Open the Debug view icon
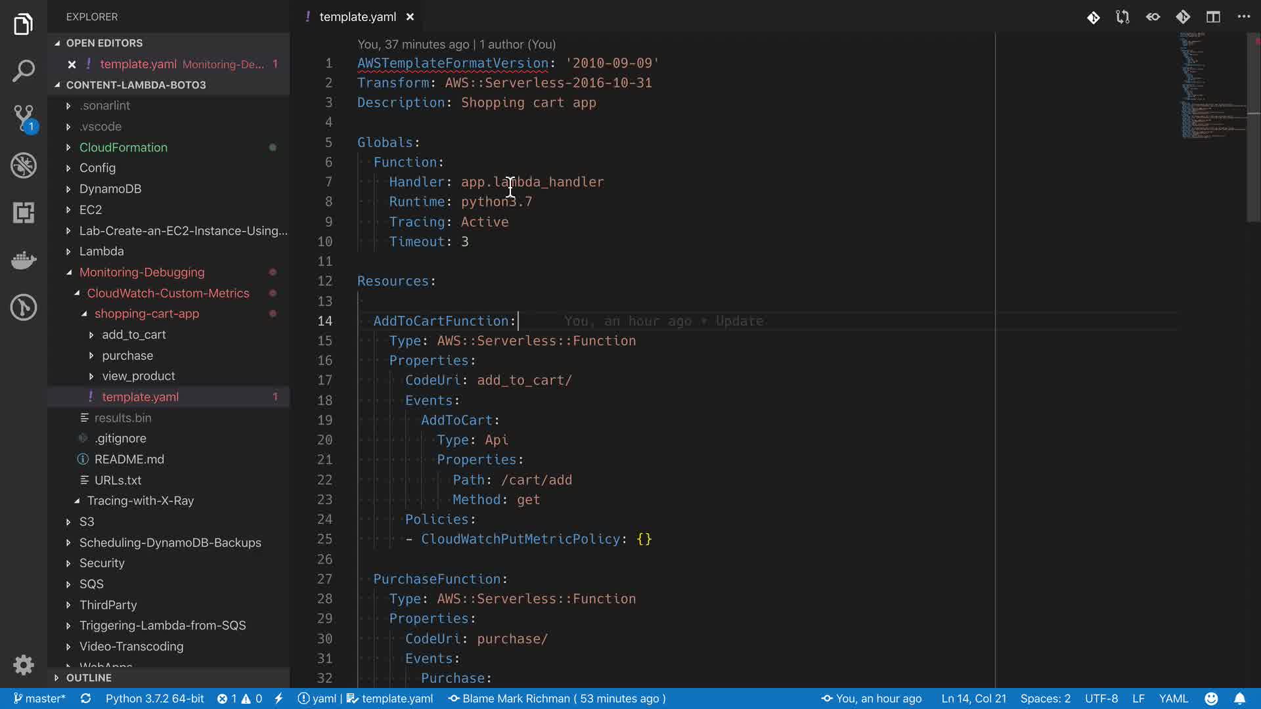 point(24,165)
